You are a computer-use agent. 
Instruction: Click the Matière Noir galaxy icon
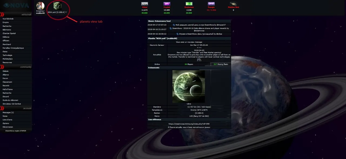pos(233,4)
